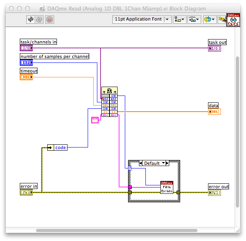Click the pink string tunnel on case structure

tap(130, 187)
